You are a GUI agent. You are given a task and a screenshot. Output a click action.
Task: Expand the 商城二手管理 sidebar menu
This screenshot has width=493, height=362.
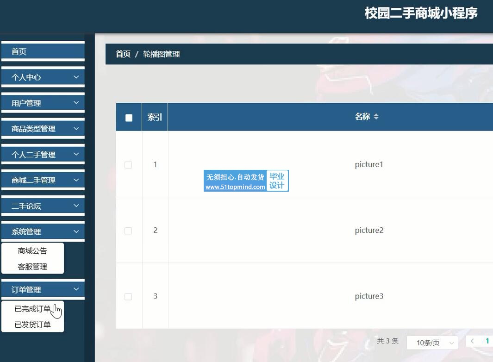tap(43, 180)
